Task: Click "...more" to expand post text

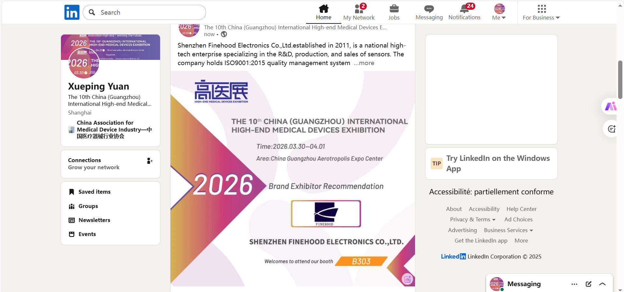Action: click(364, 63)
